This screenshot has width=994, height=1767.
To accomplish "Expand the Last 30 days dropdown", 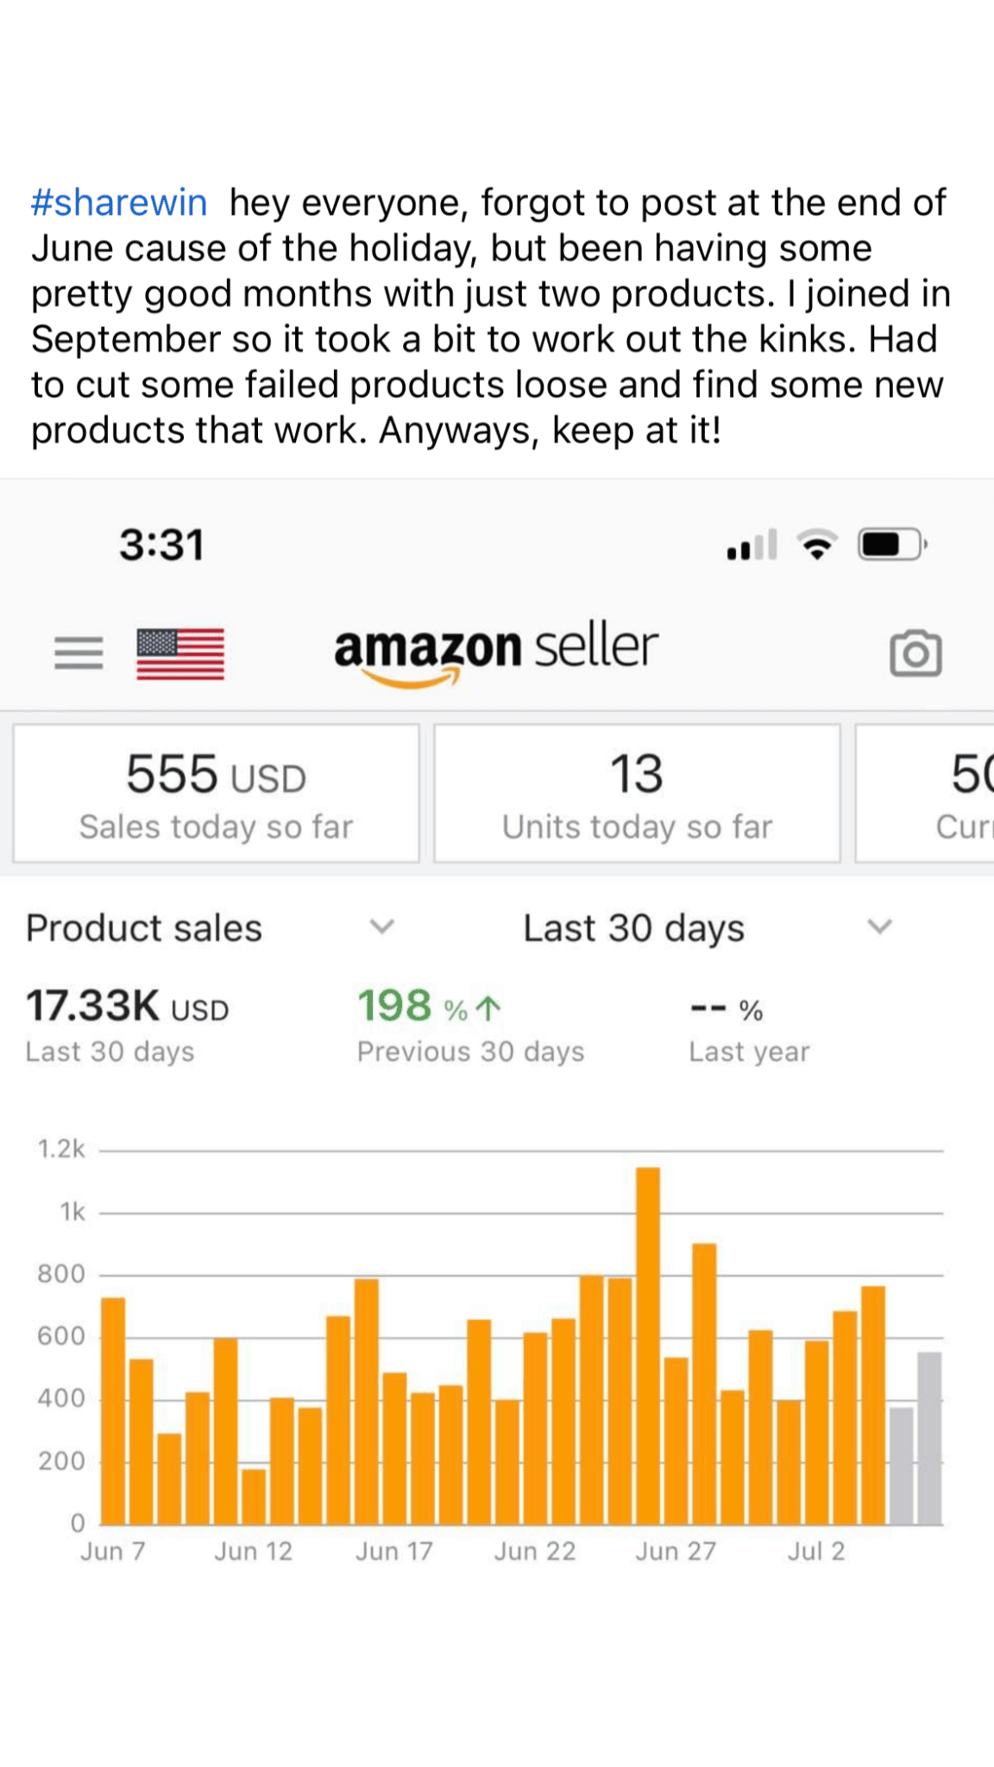I will click(634, 928).
